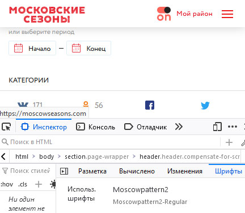Click the calendar icon beside Конец

point(76,48)
